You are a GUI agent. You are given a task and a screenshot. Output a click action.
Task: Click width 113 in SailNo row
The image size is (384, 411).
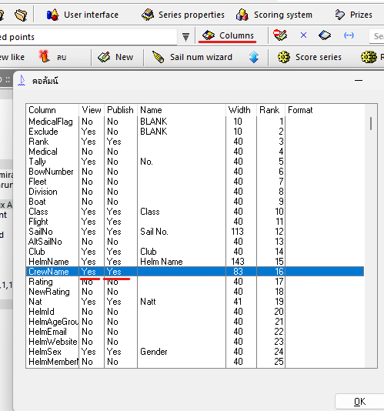coord(238,232)
